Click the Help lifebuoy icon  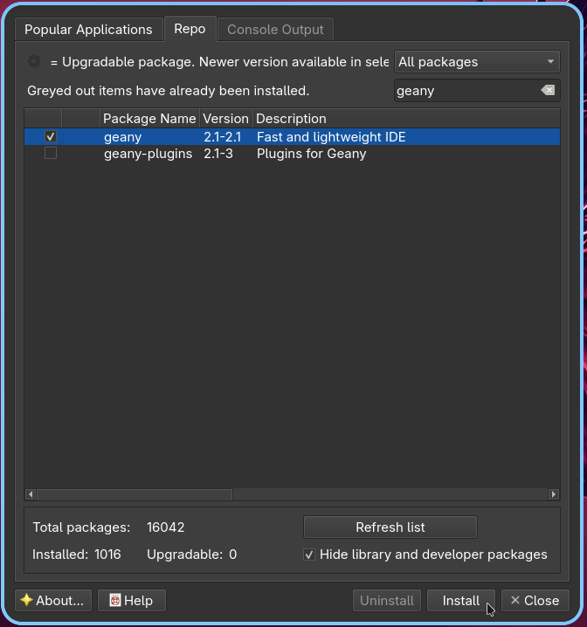114,600
